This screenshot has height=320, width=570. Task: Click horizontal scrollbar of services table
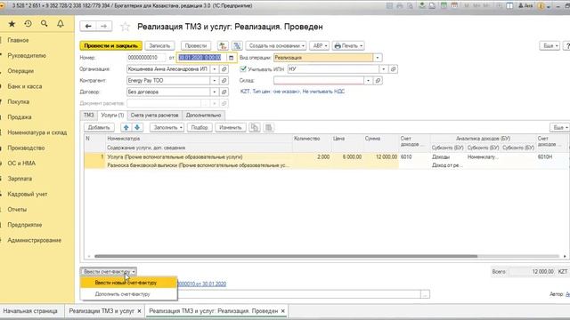pyautogui.click(x=286, y=256)
